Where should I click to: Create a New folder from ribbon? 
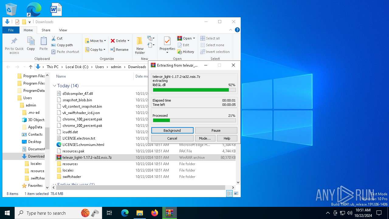[x=140, y=46]
